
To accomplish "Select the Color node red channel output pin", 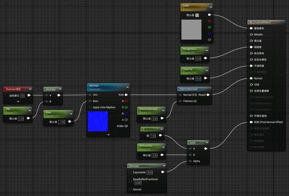I will [x=210, y=21].
